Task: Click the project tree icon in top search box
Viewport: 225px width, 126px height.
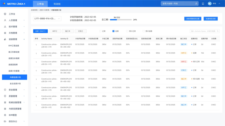Action: (196, 4)
